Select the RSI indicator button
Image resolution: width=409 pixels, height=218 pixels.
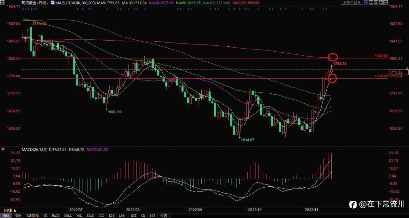(x=133, y=216)
